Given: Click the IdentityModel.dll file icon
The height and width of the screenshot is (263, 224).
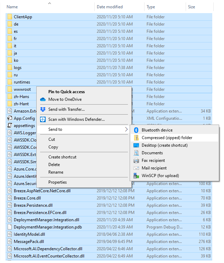Looking at the screenshot, I should pyautogui.click(x=10, y=234).
